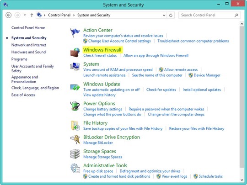The height and width of the screenshot is (185, 247).
Task: Click shield icon beside View event logs
Action: (159, 176)
